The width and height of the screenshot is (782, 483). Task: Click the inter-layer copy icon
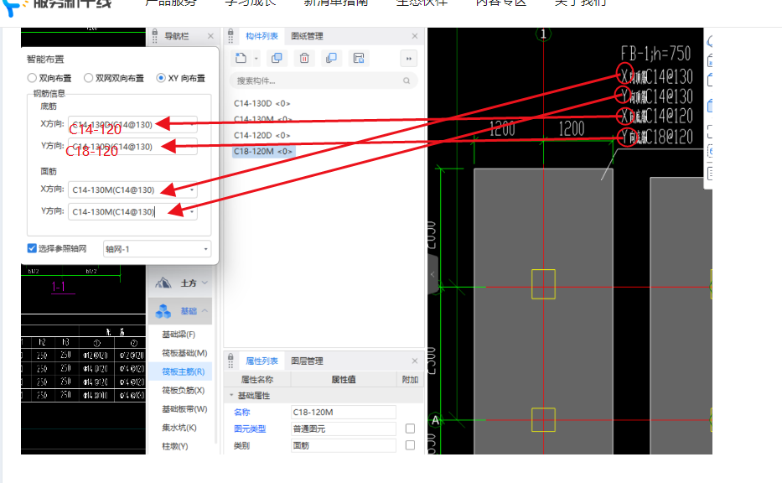[331, 58]
